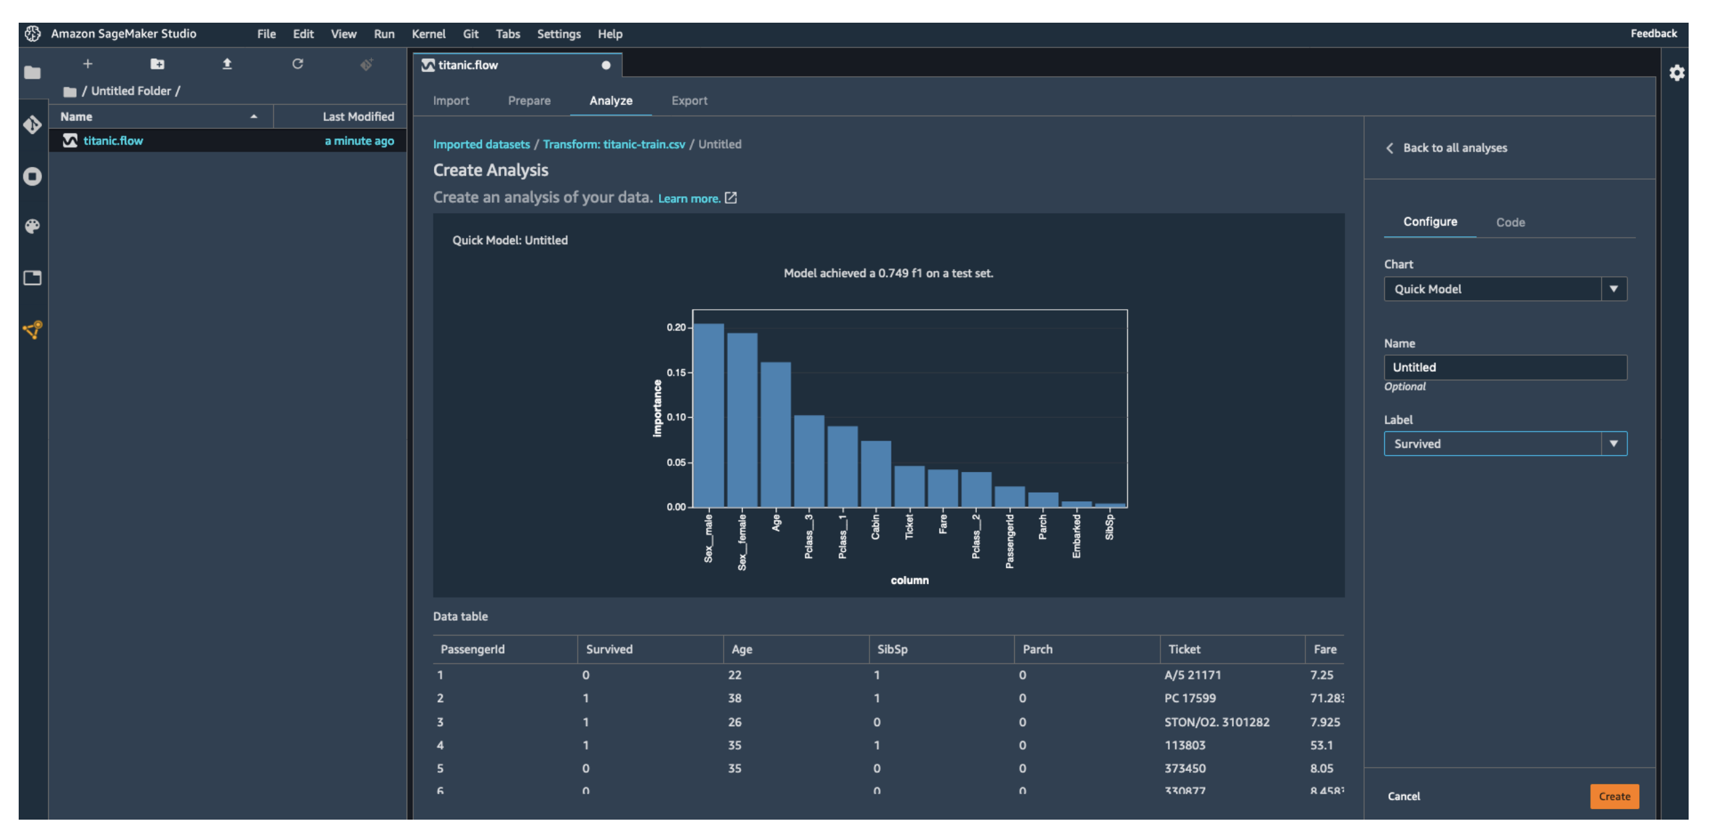The image size is (1712, 833).
Task: Click the analysis Name input field
Action: [1504, 368]
